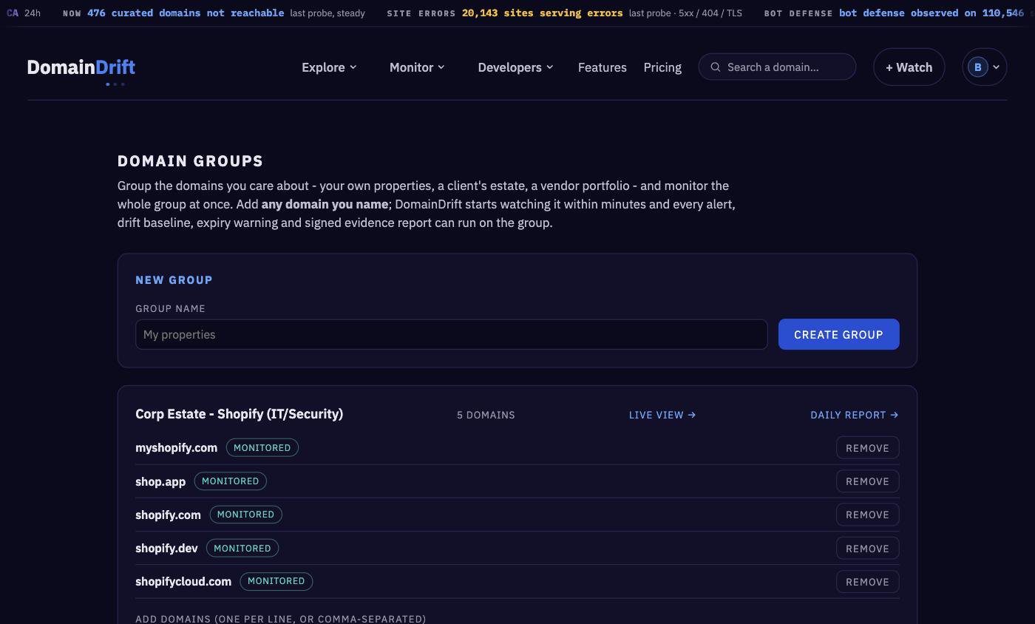Open the Explore dropdown menu
Image resolution: width=1035 pixels, height=624 pixels.
coord(329,67)
